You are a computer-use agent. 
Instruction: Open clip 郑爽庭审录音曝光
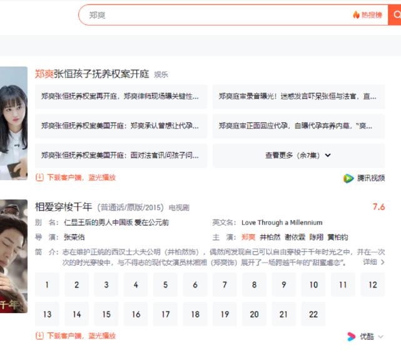[298, 96]
